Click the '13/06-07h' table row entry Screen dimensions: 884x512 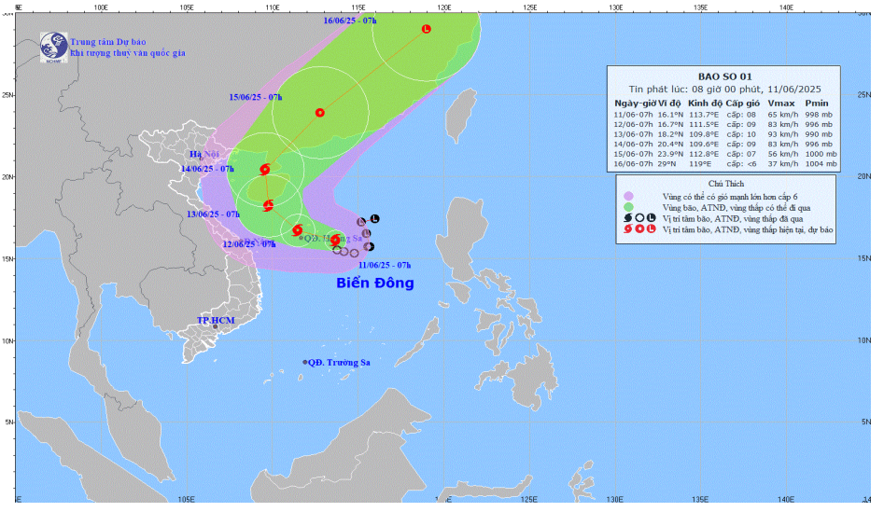(633, 134)
